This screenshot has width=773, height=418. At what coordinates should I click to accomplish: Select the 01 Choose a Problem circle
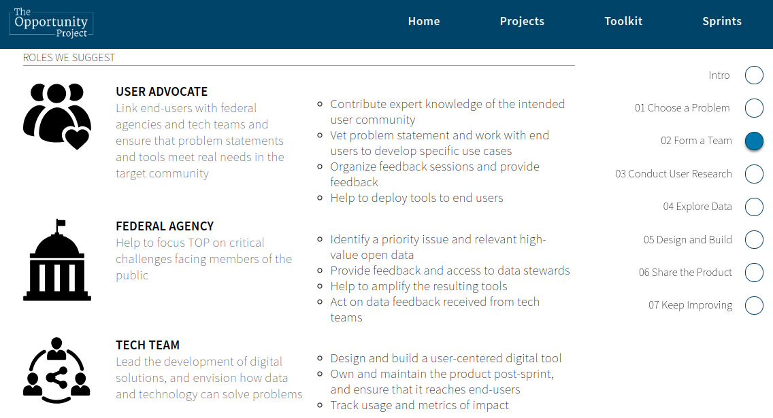(x=754, y=108)
